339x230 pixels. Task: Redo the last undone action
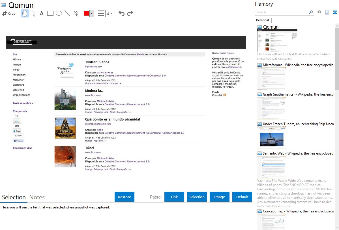[130, 13]
